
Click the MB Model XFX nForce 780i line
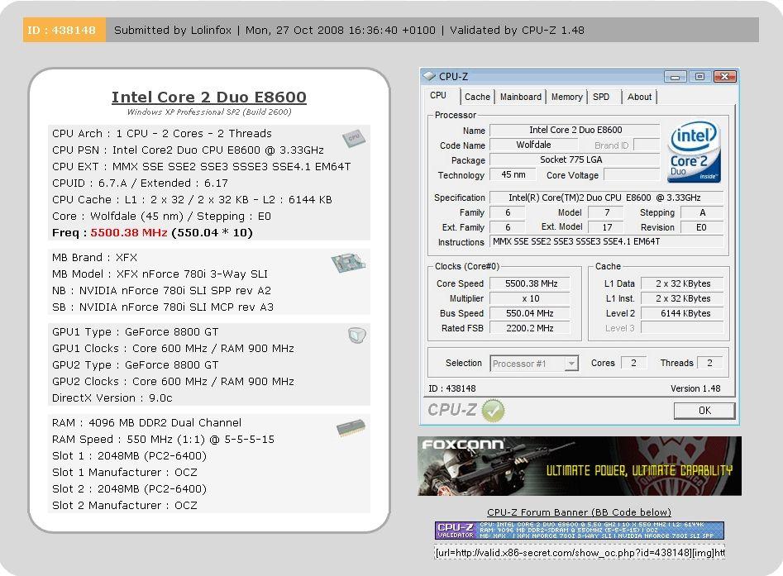[x=160, y=274]
